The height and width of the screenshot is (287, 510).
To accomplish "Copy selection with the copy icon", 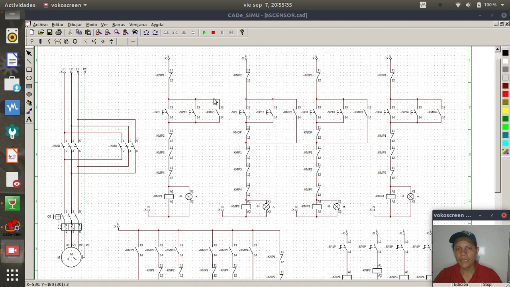I will pyautogui.click(x=79, y=32).
